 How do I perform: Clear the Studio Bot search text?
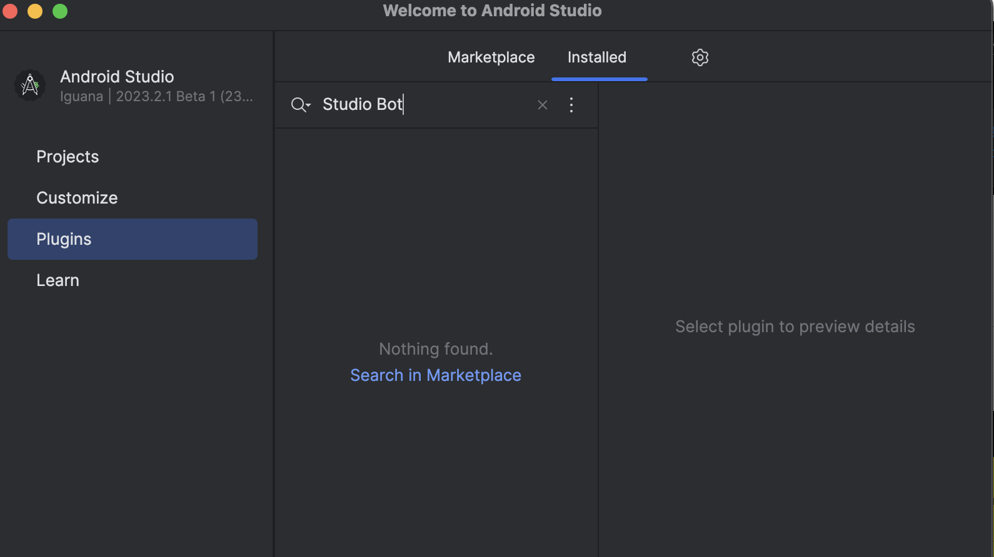click(542, 105)
